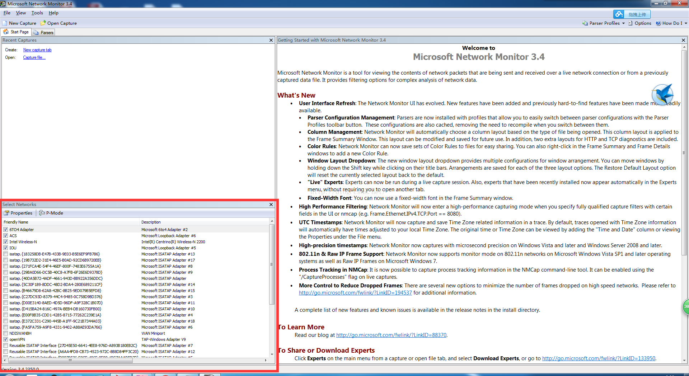
Task: Select the 'TAP-Windows Adapter V9' description cell
Action: click(164, 339)
